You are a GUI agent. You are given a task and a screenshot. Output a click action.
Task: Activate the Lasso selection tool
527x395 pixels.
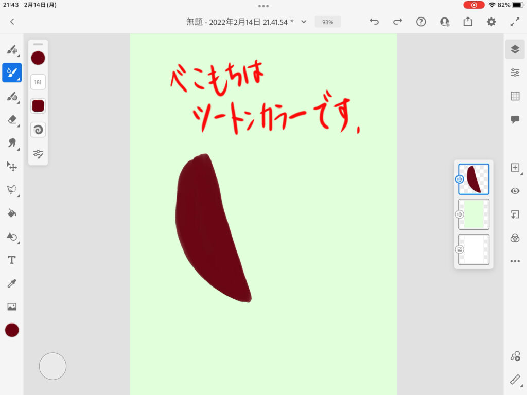click(x=11, y=189)
